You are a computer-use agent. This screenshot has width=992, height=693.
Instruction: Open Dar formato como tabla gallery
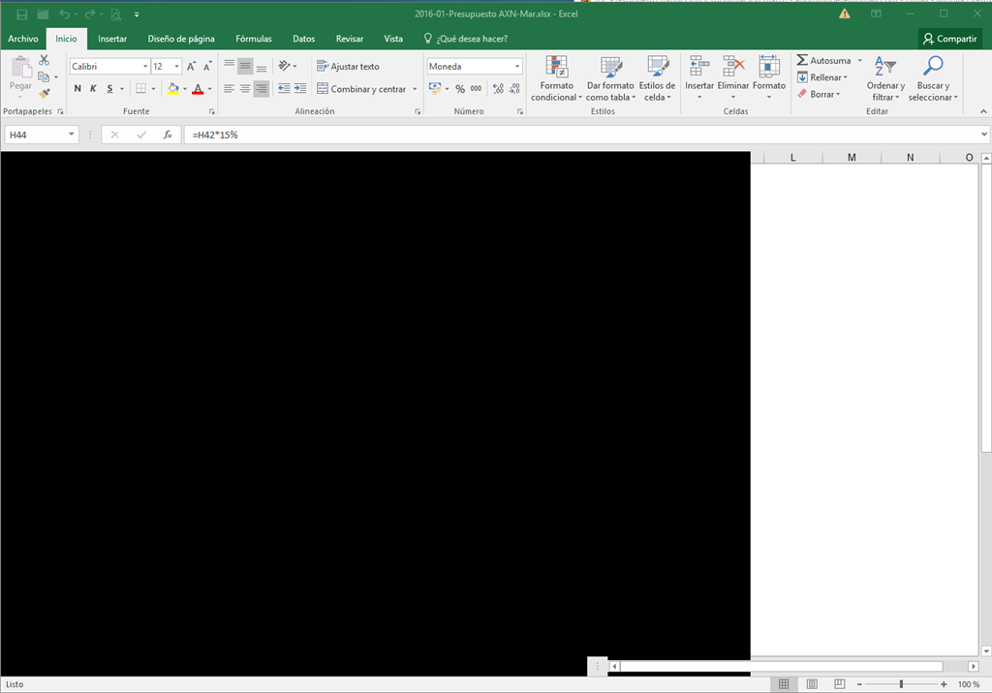tap(610, 78)
